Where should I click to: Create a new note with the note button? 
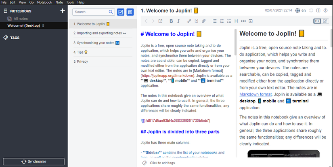130,12
